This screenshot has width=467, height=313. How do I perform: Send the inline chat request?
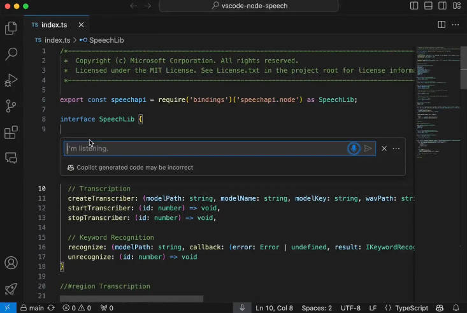pos(368,149)
